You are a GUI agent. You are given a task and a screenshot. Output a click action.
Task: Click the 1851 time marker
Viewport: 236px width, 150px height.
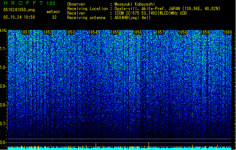click(x=25, y=32)
